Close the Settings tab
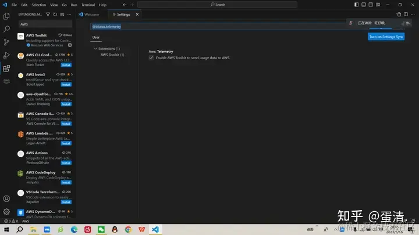 click(137, 15)
